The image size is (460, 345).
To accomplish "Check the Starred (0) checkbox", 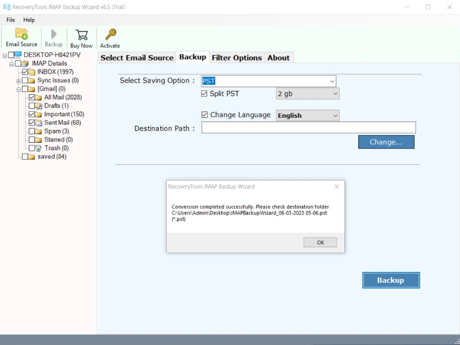I will tap(32, 140).
